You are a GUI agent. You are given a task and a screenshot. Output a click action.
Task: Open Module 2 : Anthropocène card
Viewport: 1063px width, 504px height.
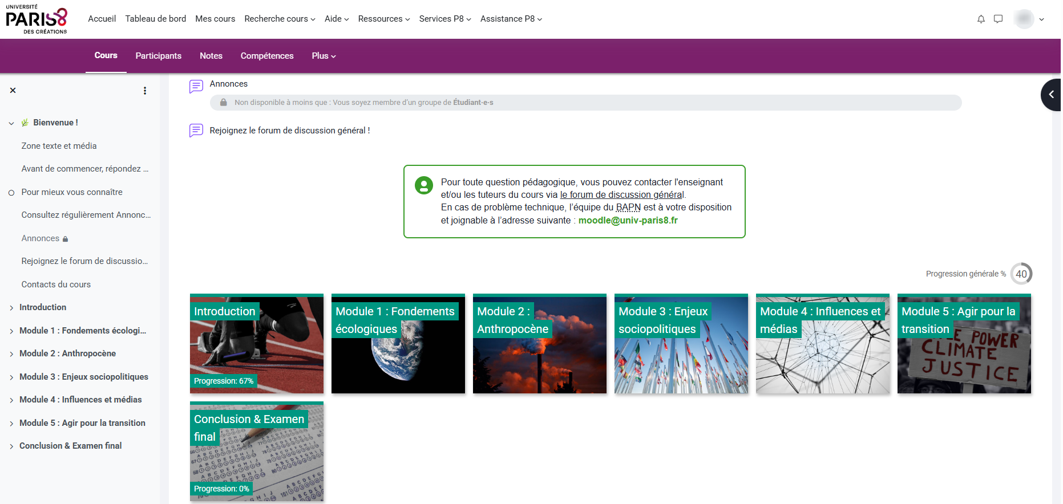click(x=540, y=344)
